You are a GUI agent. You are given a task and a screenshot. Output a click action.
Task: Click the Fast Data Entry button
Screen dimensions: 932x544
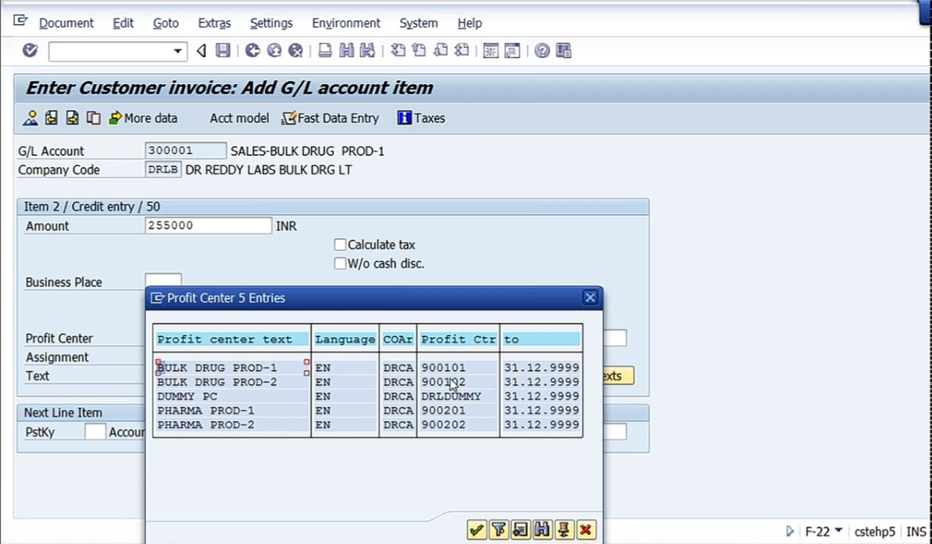click(x=331, y=117)
